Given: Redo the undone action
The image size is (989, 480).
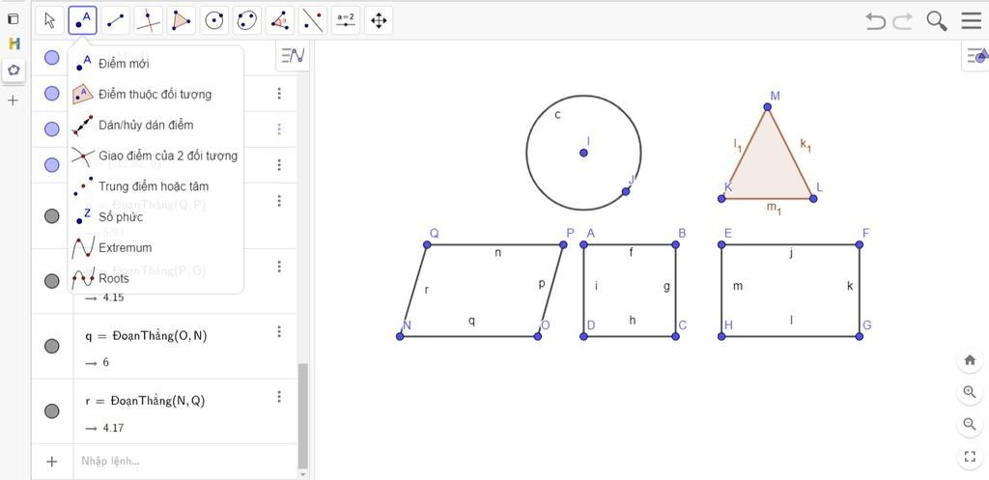Looking at the screenshot, I should pos(903,21).
